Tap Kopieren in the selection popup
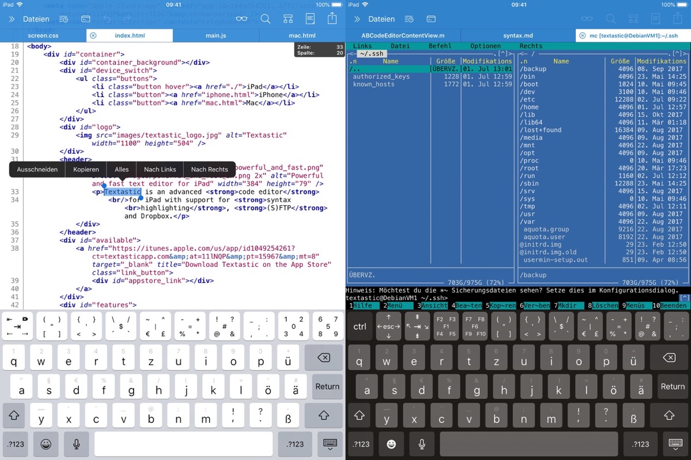The width and height of the screenshot is (691, 460). (86, 170)
